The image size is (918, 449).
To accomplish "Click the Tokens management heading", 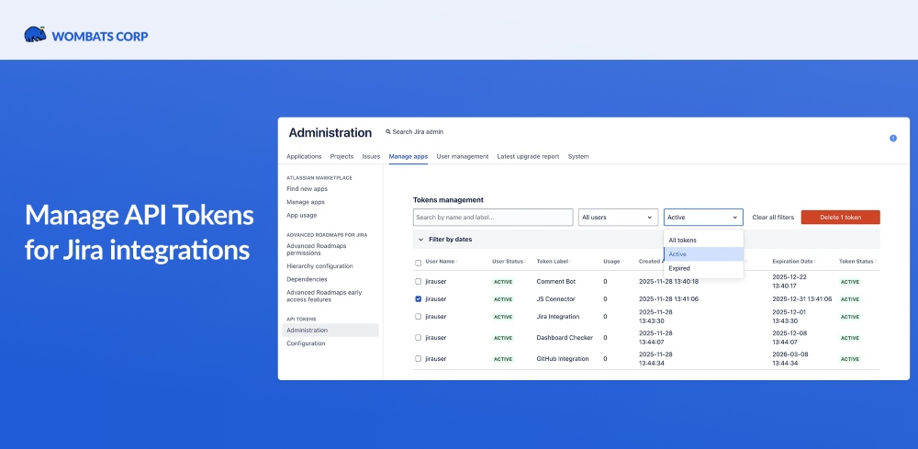I will pyautogui.click(x=449, y=200).
